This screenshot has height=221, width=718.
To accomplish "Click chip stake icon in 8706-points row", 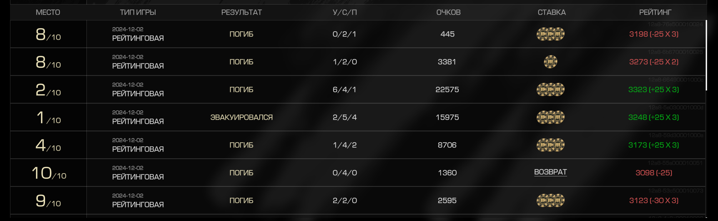I will coord(550,145).
